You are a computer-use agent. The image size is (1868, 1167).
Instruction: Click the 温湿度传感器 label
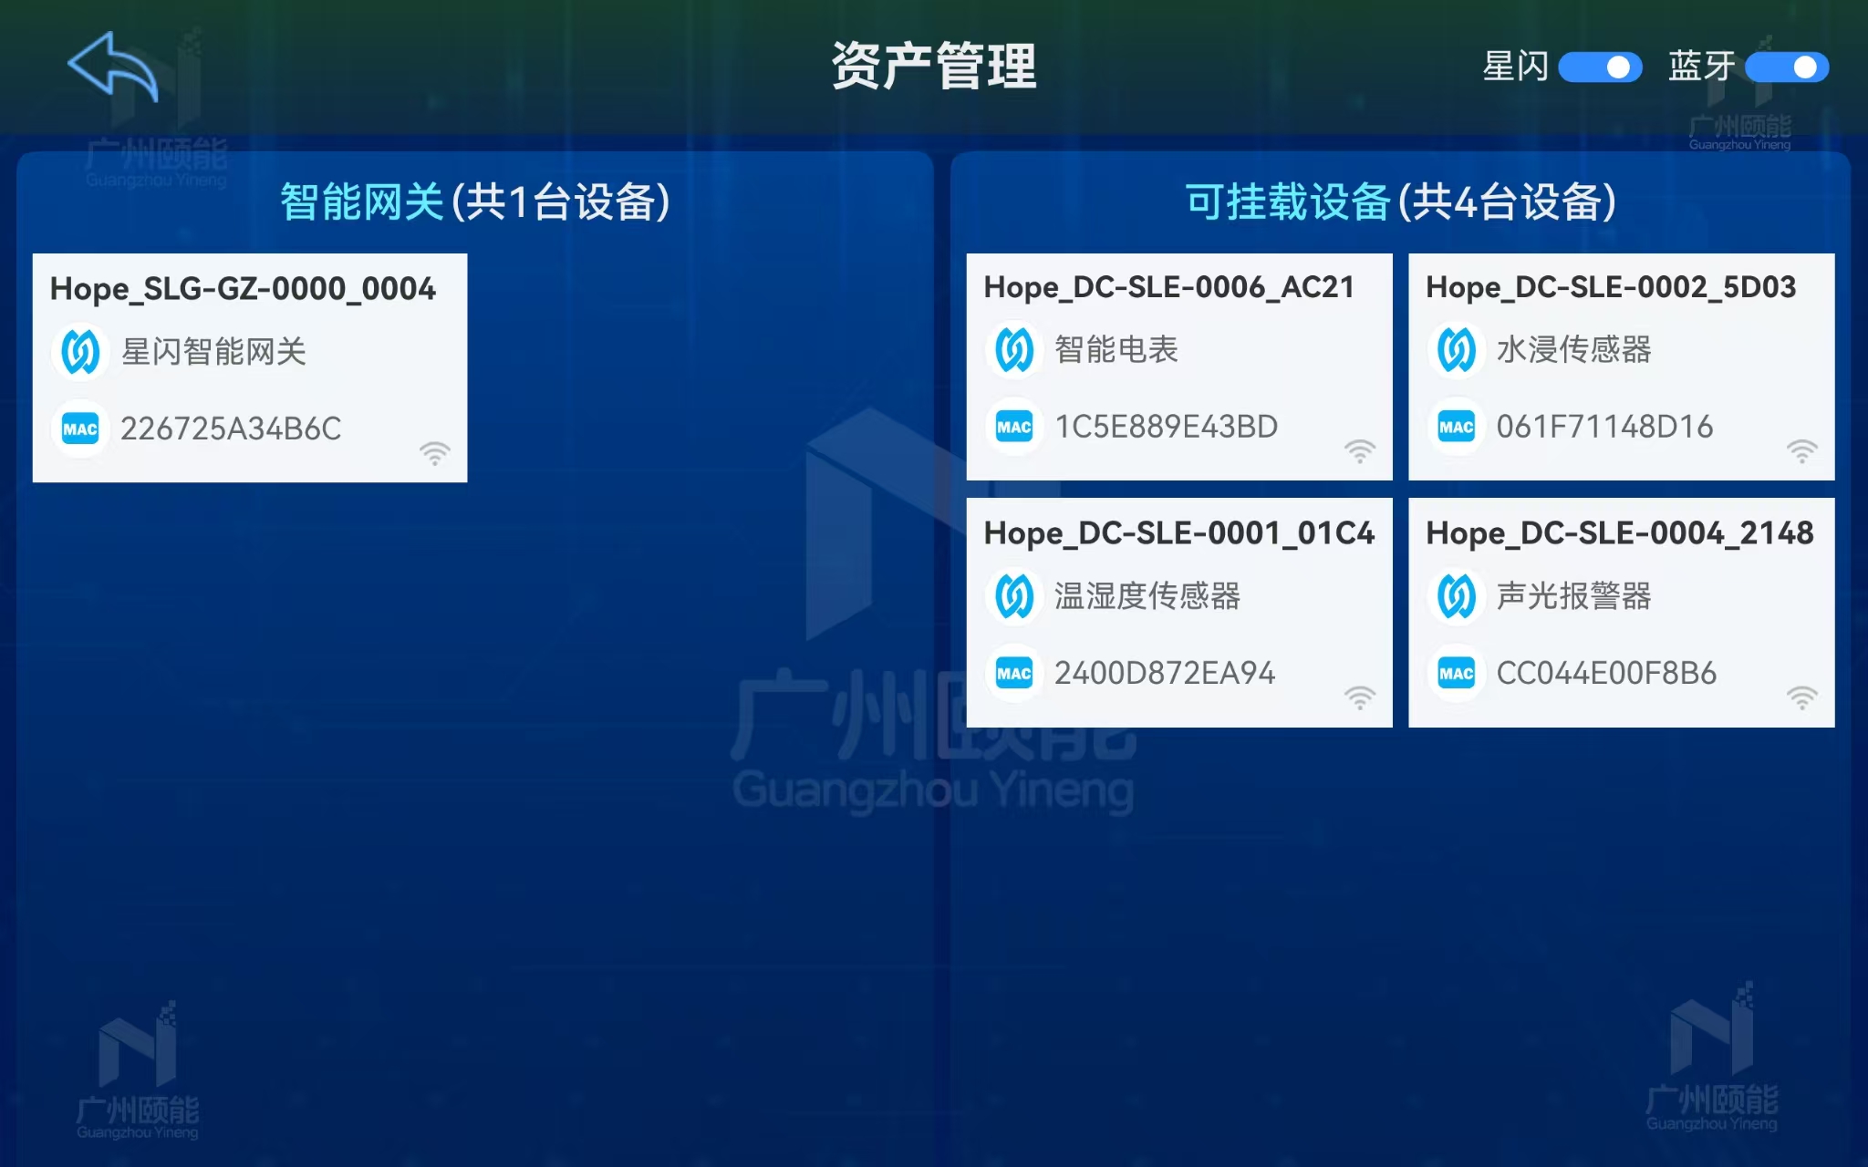pos(1147,596)
